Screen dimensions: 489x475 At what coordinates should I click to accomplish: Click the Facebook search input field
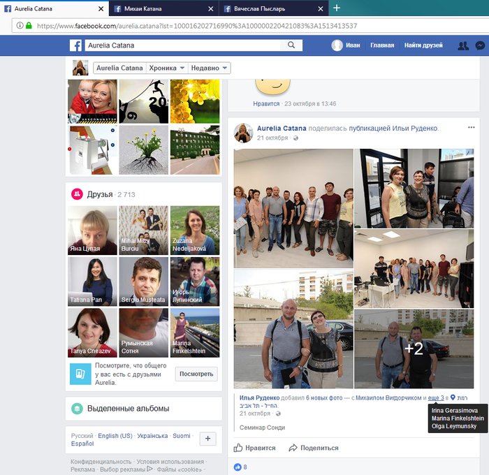pos(182,45)
